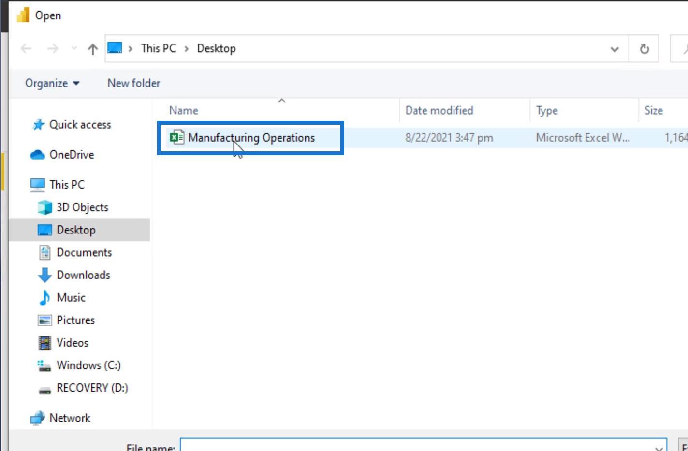Image resolution: width=688 pixels, height=451 pixels.
Task: Click the Music note icon
Action: tap(44, 298)
